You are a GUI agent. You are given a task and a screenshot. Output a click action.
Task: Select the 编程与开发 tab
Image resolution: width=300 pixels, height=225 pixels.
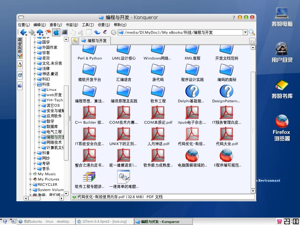94,40
